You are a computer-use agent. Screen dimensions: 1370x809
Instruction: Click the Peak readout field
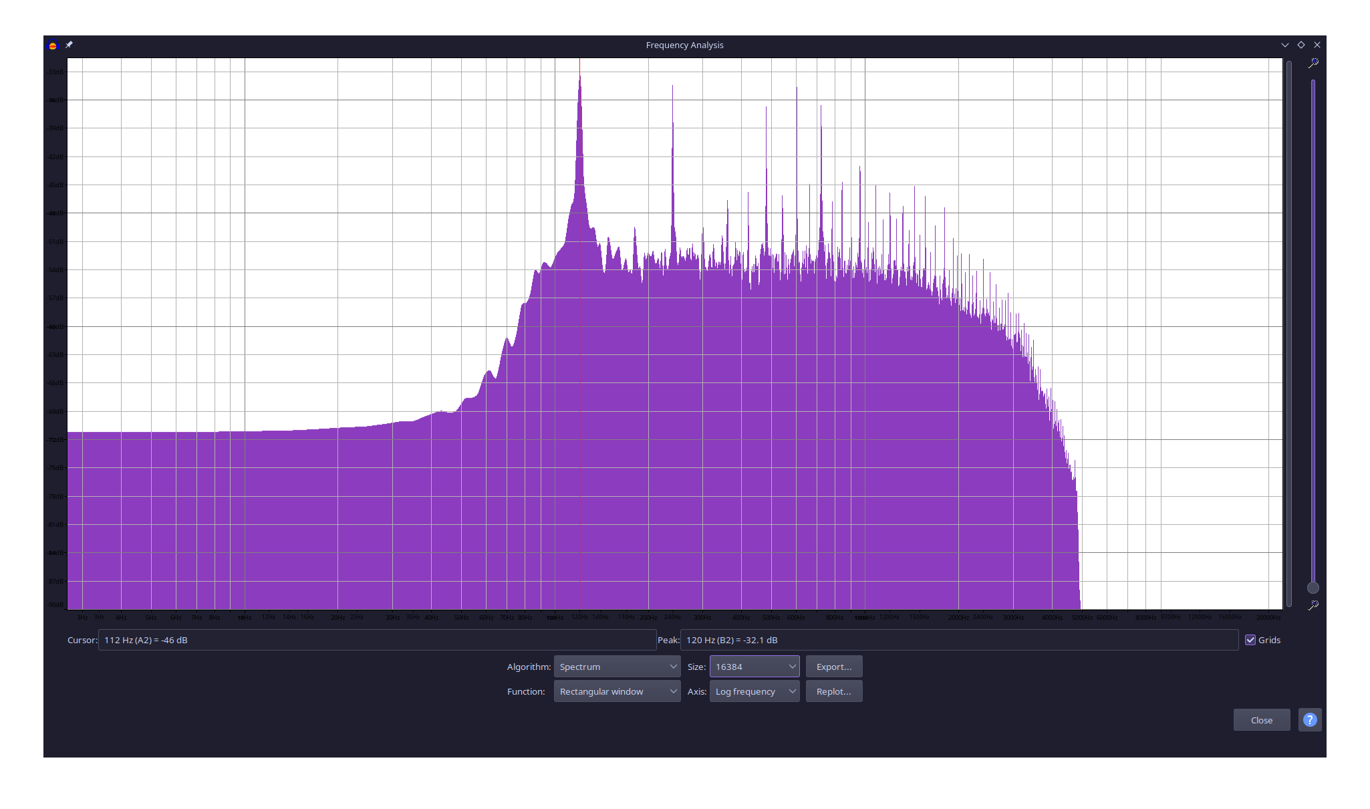tap(958, 640)
